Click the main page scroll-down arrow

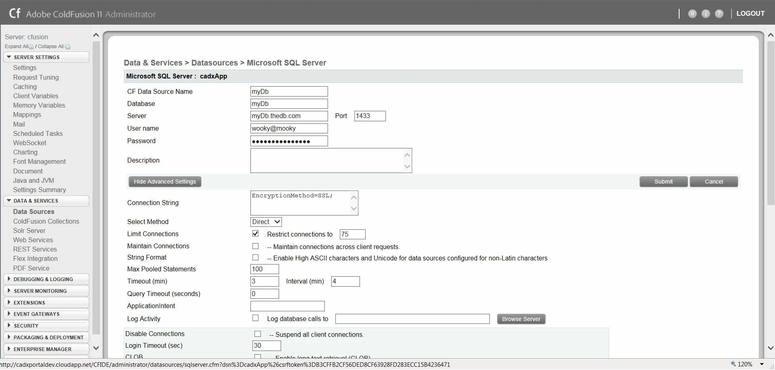pyautogui.click(x=771, y=348)
